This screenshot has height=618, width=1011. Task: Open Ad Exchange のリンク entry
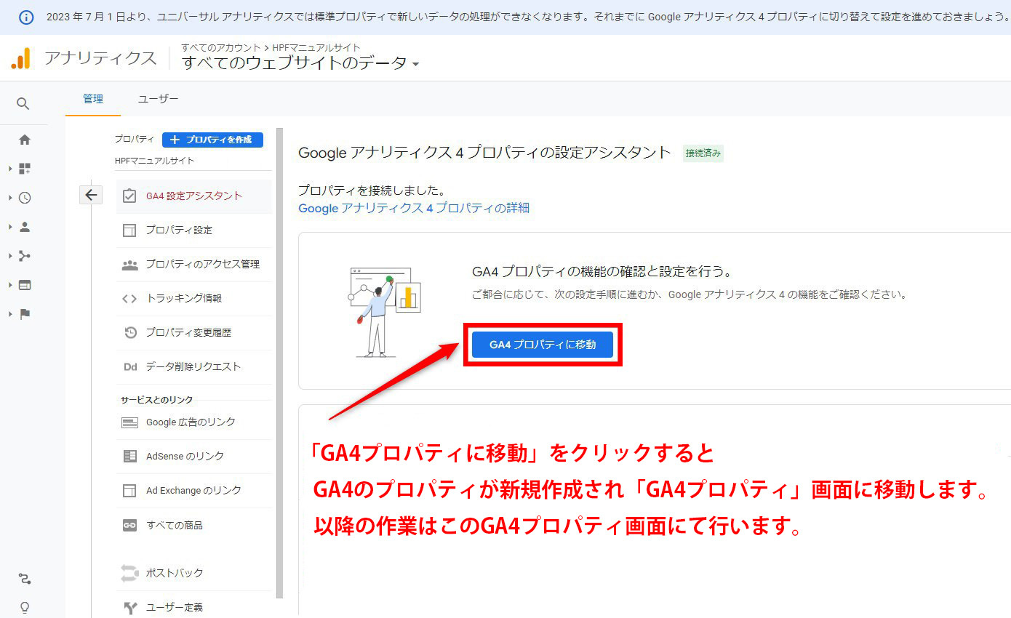pyautogui.click(x=193, y=491)
